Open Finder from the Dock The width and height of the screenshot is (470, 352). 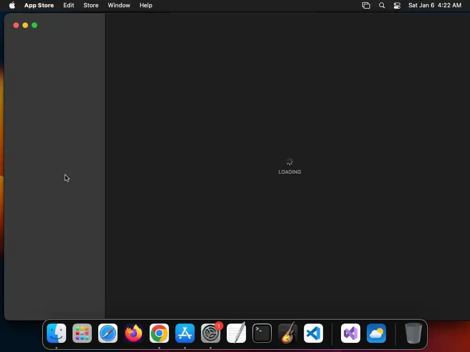click(56, 333)
